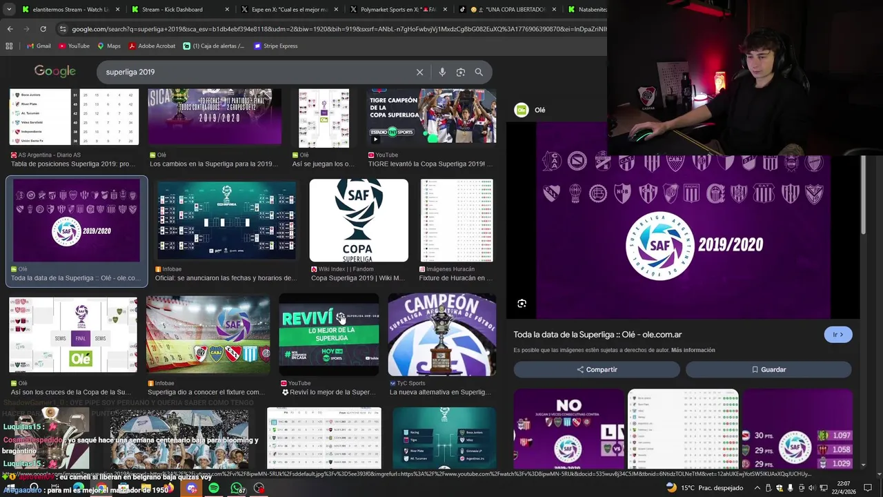The height and width of the screenshot is (497, 883).
Task: Click the Google logo
Action: tap(55, 72)
